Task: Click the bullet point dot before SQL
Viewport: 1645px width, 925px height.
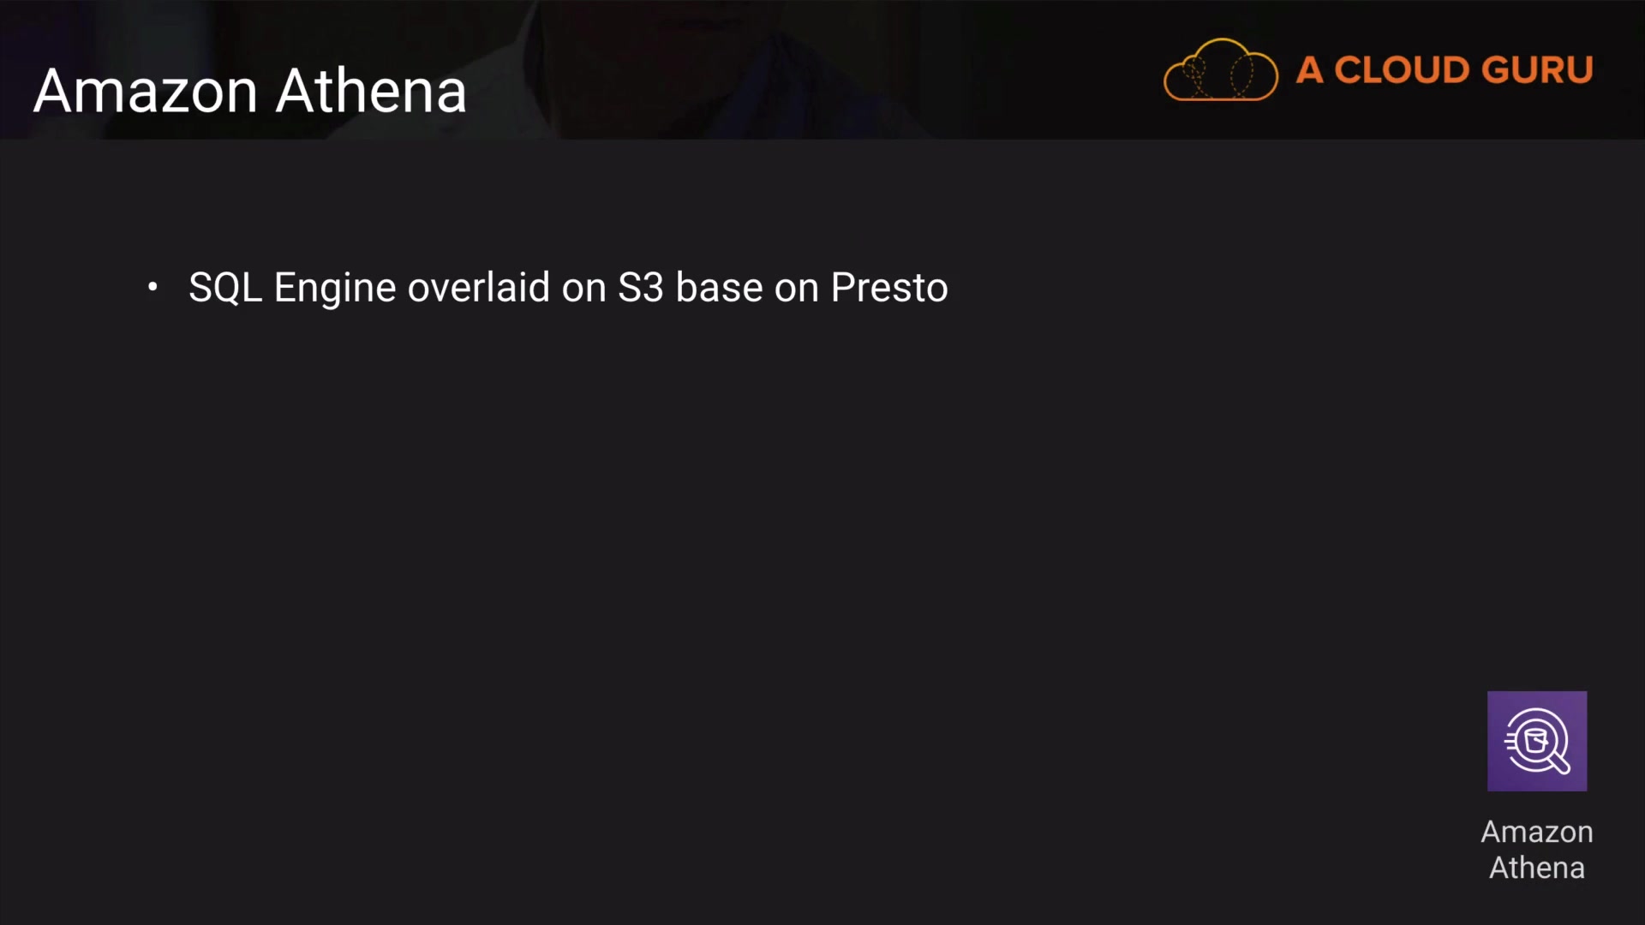Action: pos(153,287)
